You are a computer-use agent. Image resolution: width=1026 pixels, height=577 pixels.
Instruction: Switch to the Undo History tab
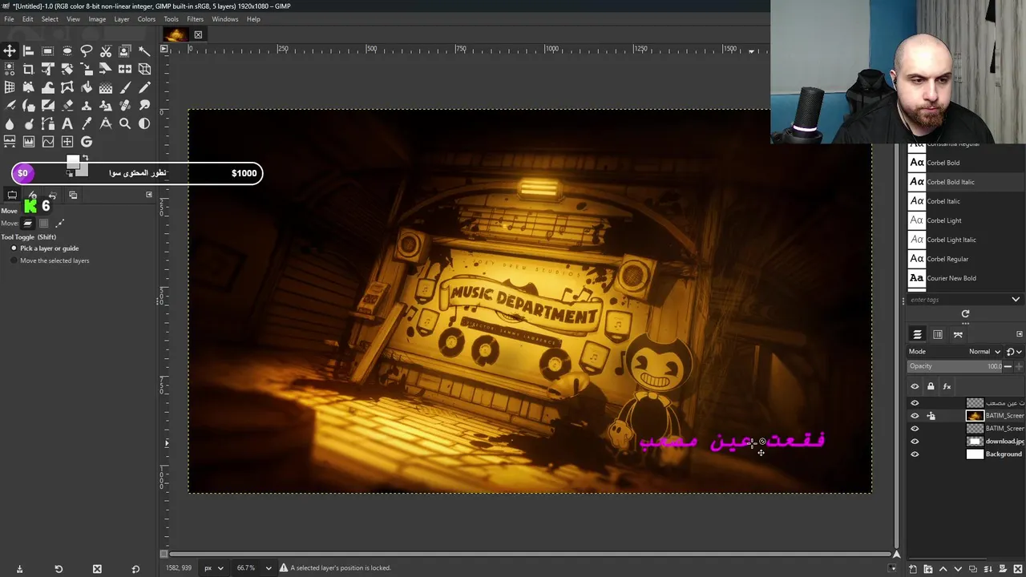point(52,195)
